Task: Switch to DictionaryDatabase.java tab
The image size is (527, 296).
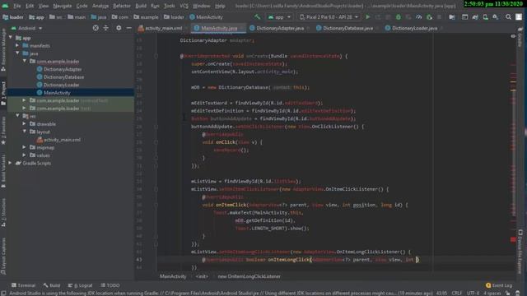Action: 345,28
